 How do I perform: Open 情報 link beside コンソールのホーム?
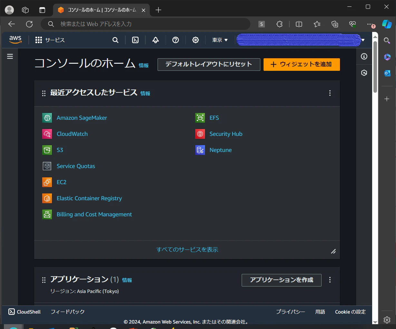coord(144,65)
